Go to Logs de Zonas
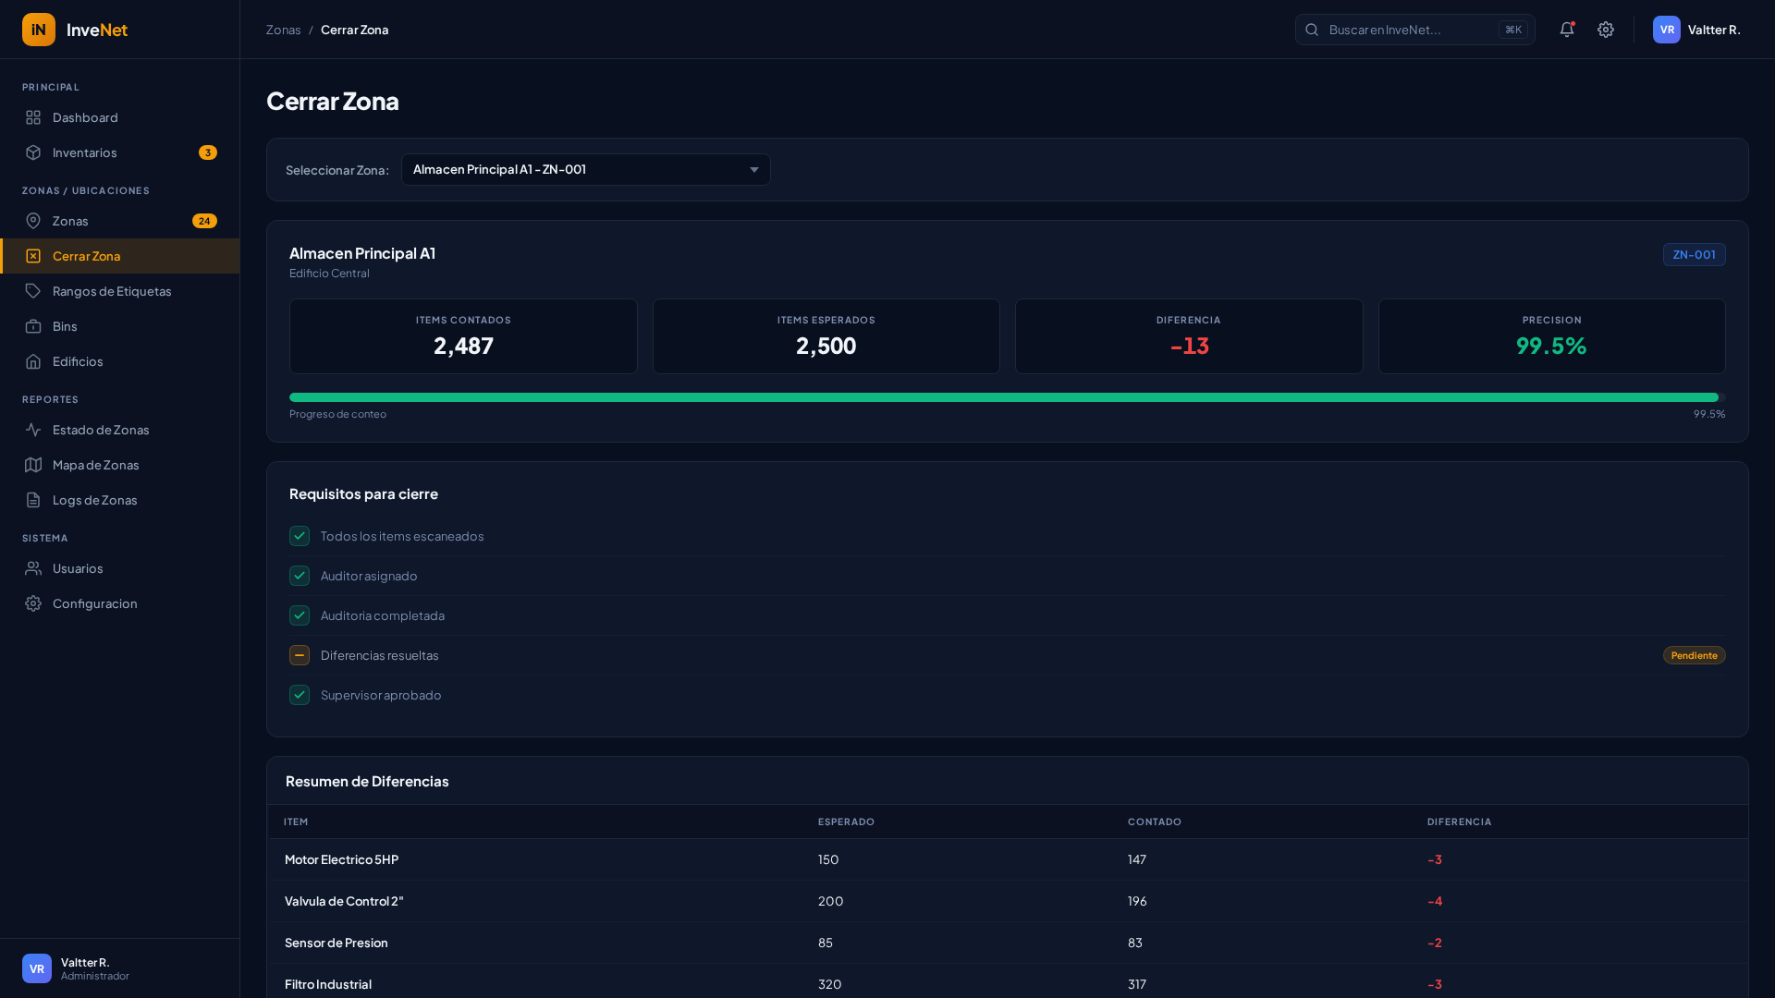 tap(94, 500)
